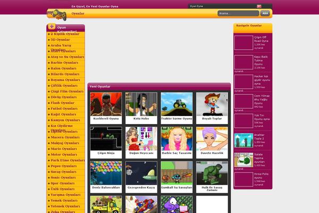Open Futbol Oyunları category
The image size is (319, 213).
tap(64, 109)
